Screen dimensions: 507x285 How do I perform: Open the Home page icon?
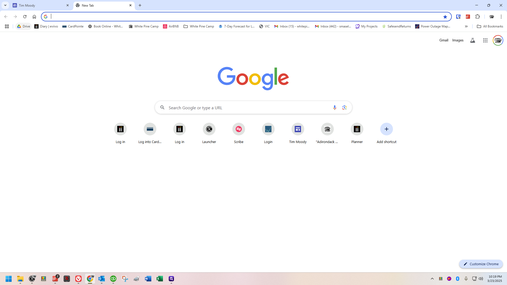pos(34,17)
